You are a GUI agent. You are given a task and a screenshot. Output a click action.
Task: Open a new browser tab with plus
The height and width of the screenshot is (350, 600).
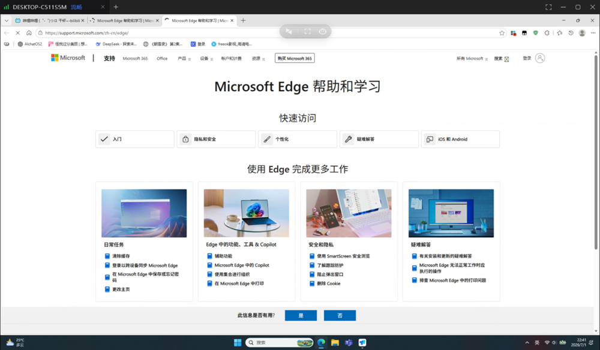coord(243,20)
